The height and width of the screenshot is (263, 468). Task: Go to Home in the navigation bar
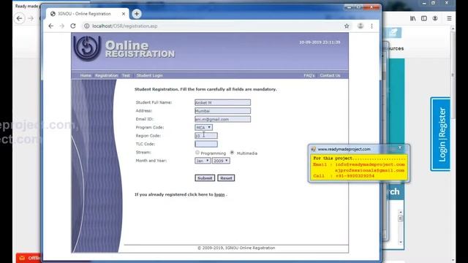click(x=86, y=75)
